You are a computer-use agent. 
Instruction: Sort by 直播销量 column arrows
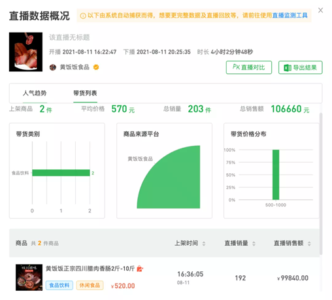pos(254,243)
